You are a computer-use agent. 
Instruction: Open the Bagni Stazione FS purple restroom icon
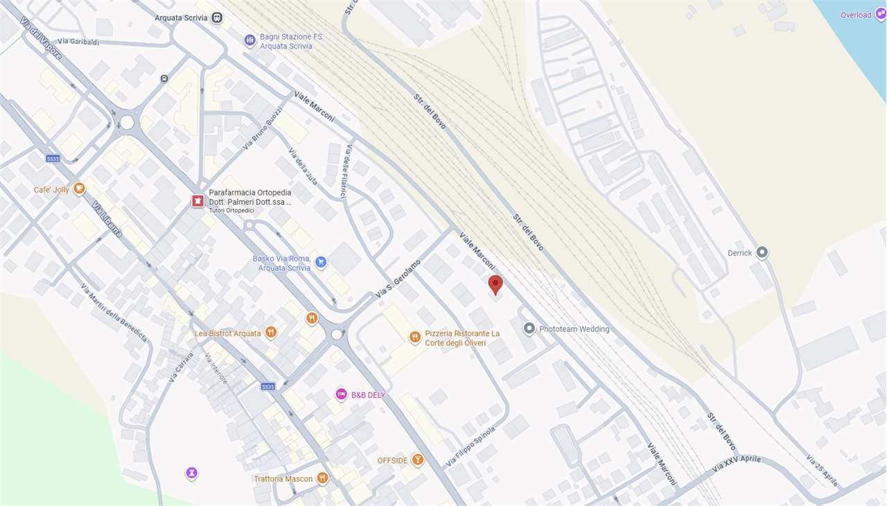click(x=249, y=41)
